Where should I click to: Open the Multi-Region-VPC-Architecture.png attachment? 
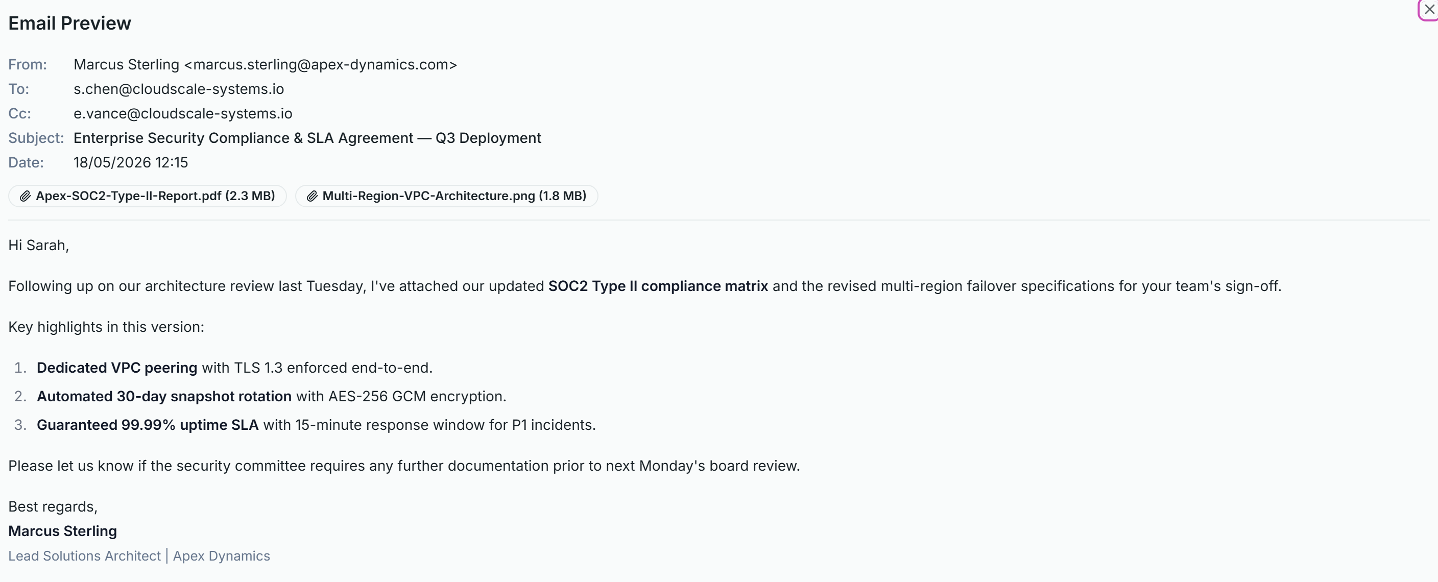446,196
